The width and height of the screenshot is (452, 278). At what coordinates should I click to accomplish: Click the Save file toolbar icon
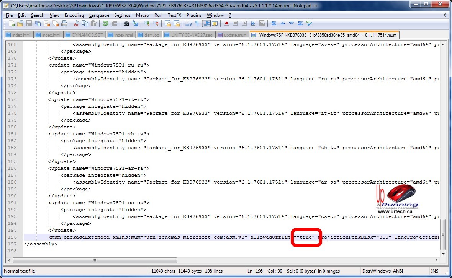coord(29,23)
